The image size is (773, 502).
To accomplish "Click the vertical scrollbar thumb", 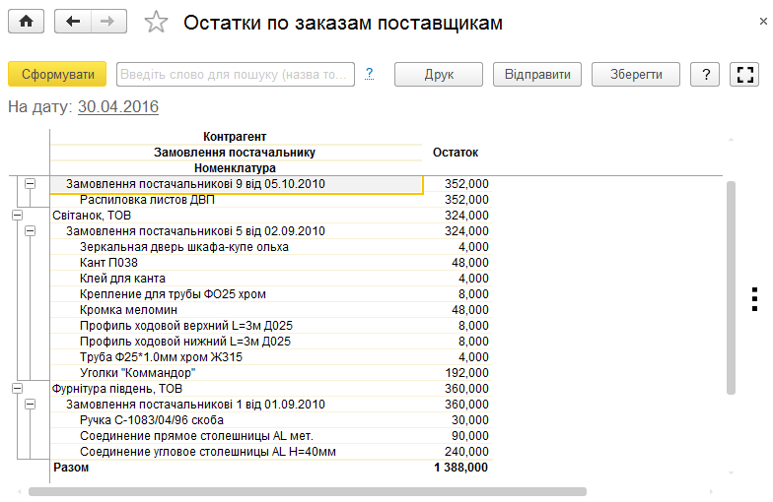I will [x=732, y=287].
